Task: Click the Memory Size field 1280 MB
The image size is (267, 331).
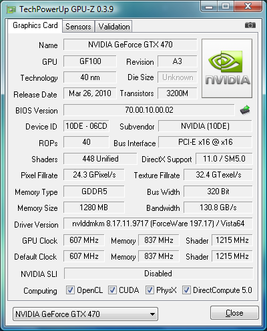Action: tap(94, 208)
